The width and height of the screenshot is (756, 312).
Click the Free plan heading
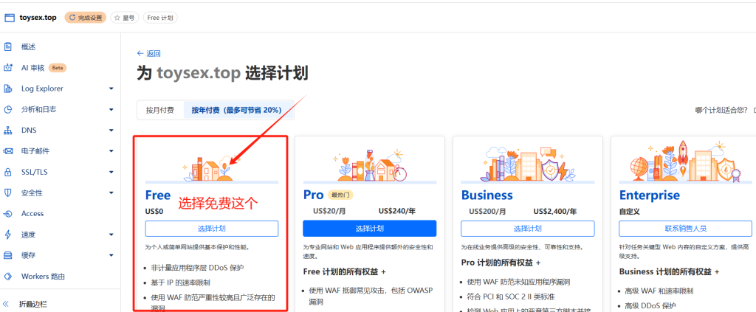158,195
